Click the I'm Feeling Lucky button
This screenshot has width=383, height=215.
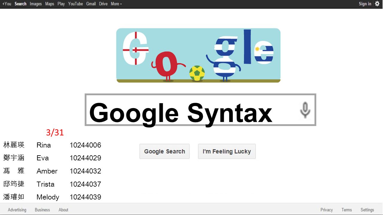[x=227, y=151]
